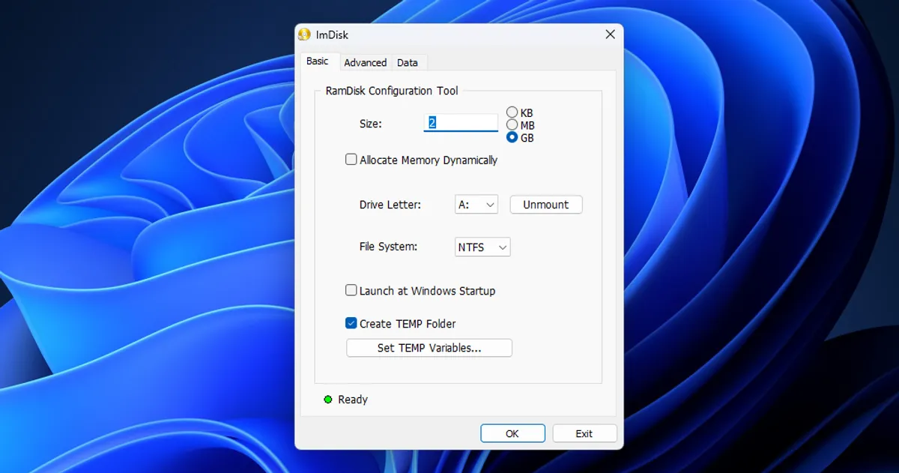Click the green Ready status indicator

pos(328,400)
